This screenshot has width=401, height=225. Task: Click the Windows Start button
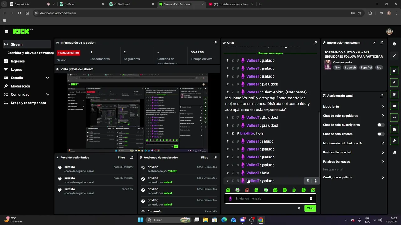[x=140, y=220]
